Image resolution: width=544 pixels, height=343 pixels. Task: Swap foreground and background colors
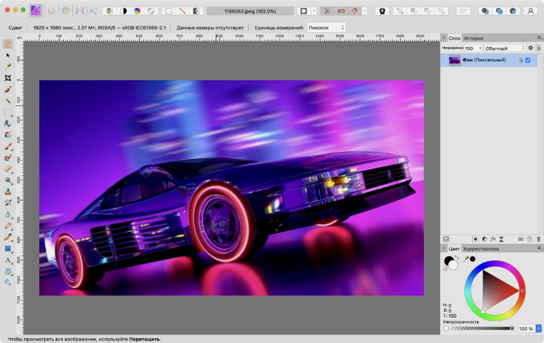(x=456, y=258)
